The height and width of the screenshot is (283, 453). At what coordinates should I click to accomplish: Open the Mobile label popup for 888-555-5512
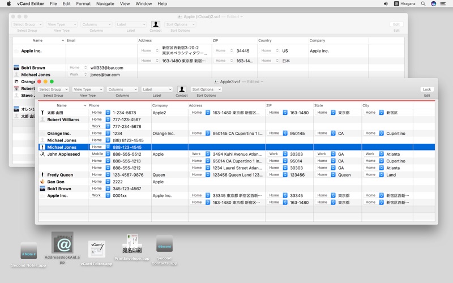click(100, 154)
